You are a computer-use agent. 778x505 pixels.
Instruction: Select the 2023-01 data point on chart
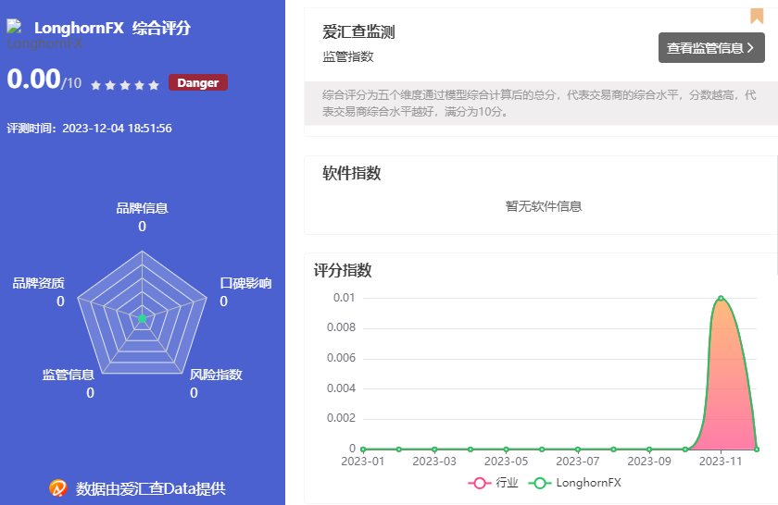point(363,450)
